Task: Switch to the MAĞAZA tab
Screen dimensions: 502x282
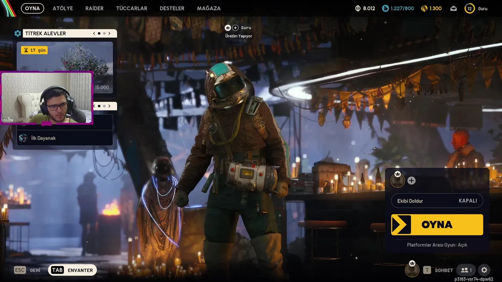Action: click(209, 8)
